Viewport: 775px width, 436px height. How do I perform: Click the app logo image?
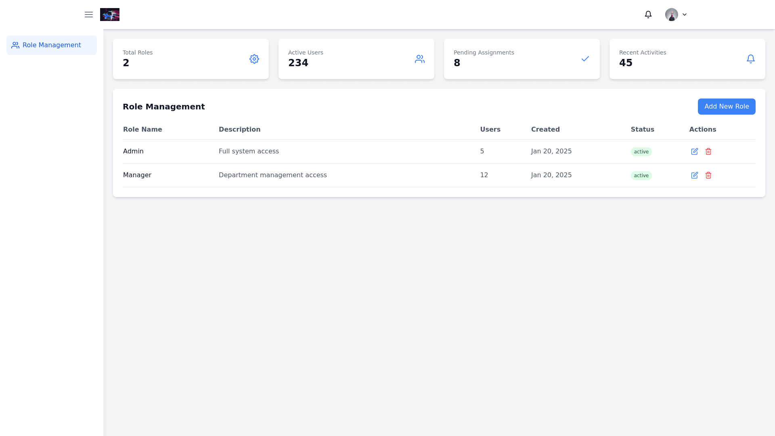110,15
